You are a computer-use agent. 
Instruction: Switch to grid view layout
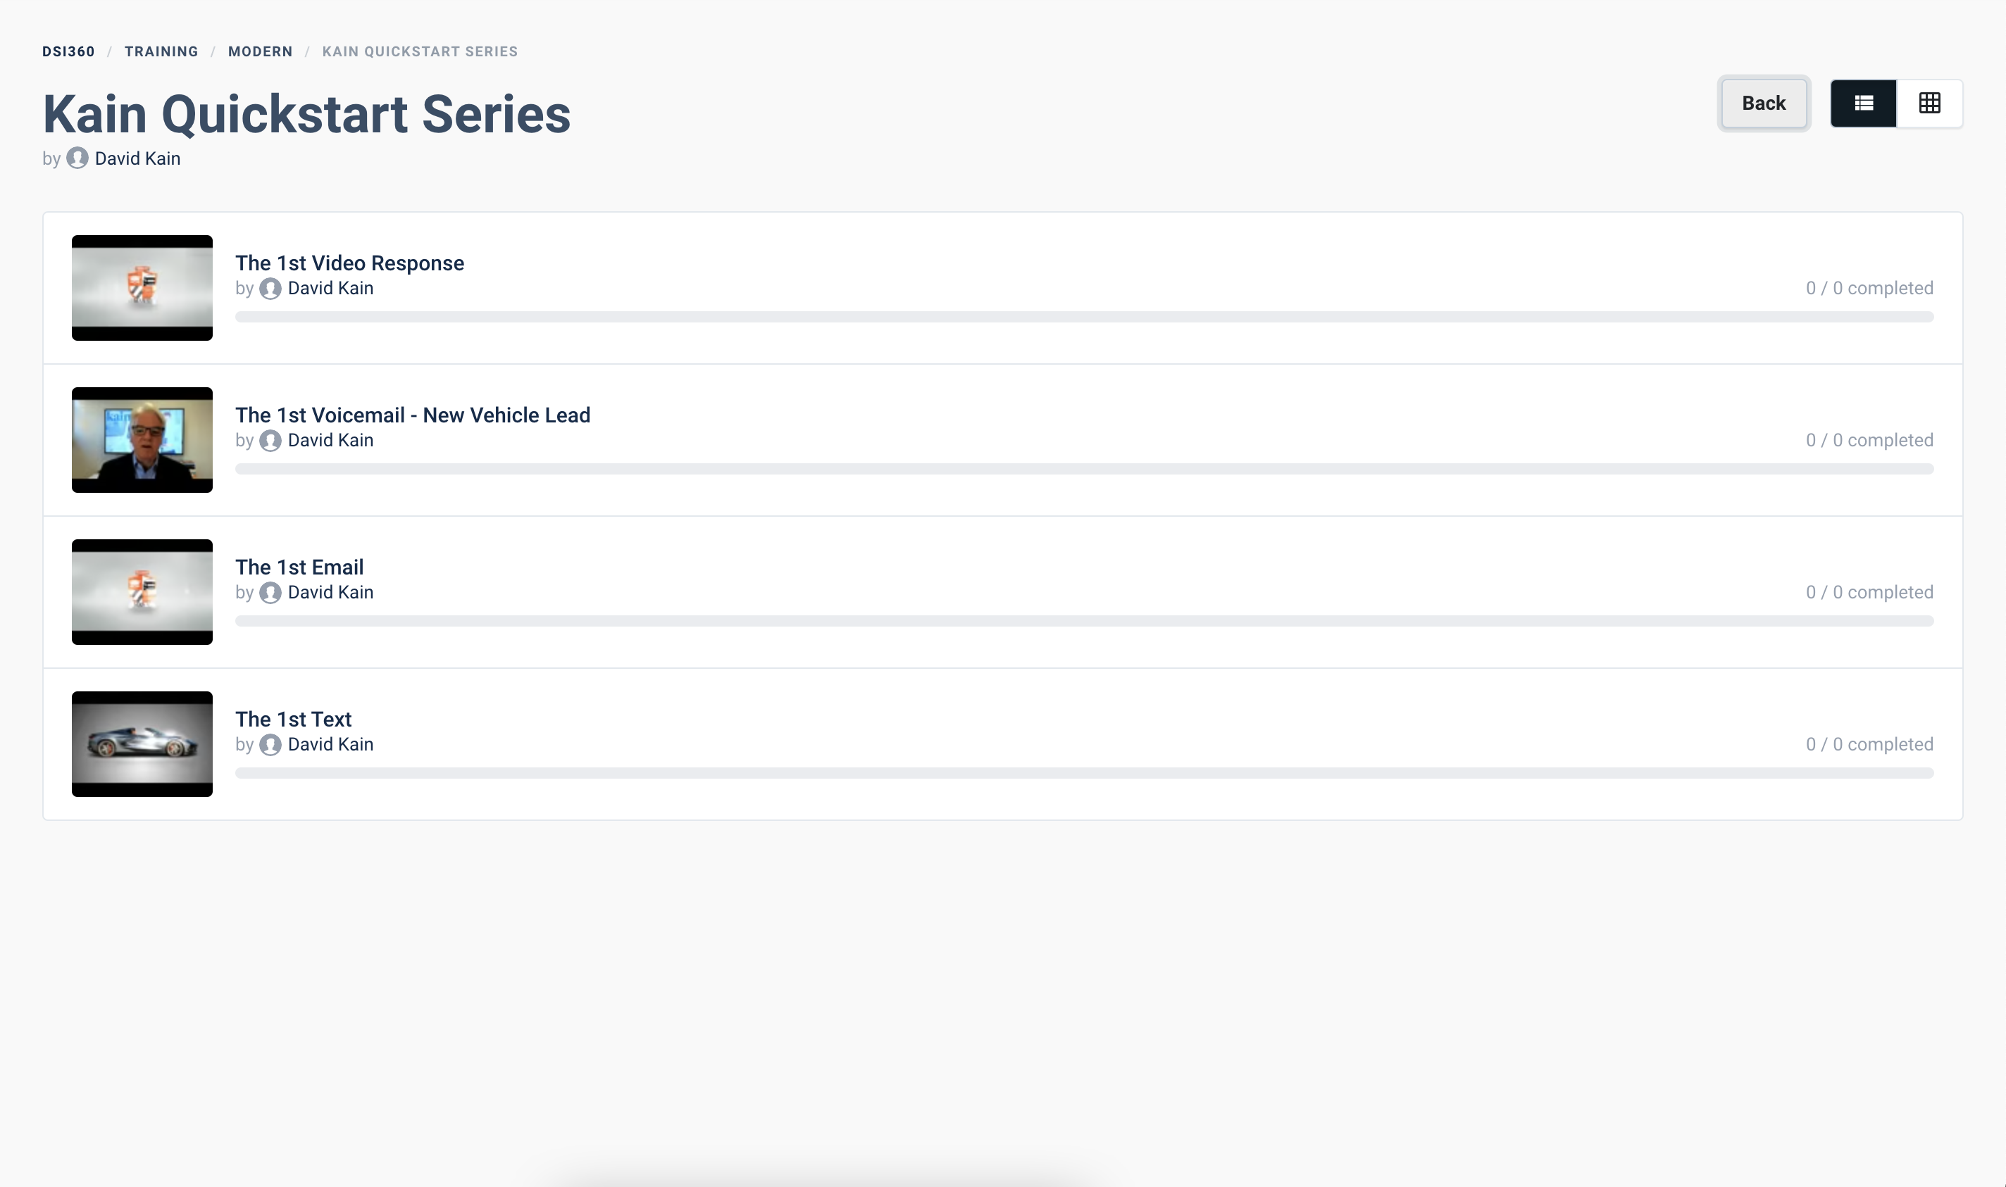[1929, 103]
